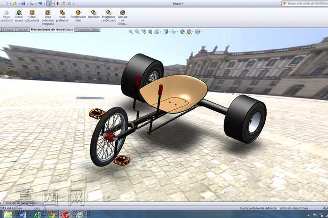Click the Rebuild traffic light icon
This screenshot has height=218, width=328.
pos(58,4)
